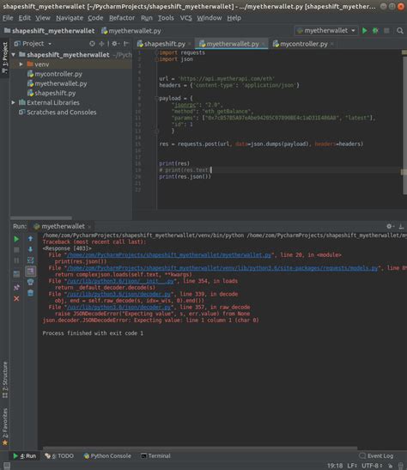
Task: Hide the Project panel via hide icon
Action: 126,44
